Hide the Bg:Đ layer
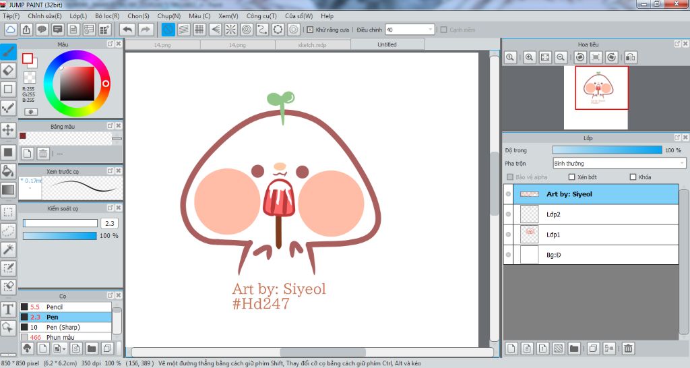 pos(508,255)
